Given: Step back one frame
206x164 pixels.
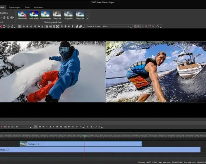Looking at the screenshot, I should (x=47, y=127).
